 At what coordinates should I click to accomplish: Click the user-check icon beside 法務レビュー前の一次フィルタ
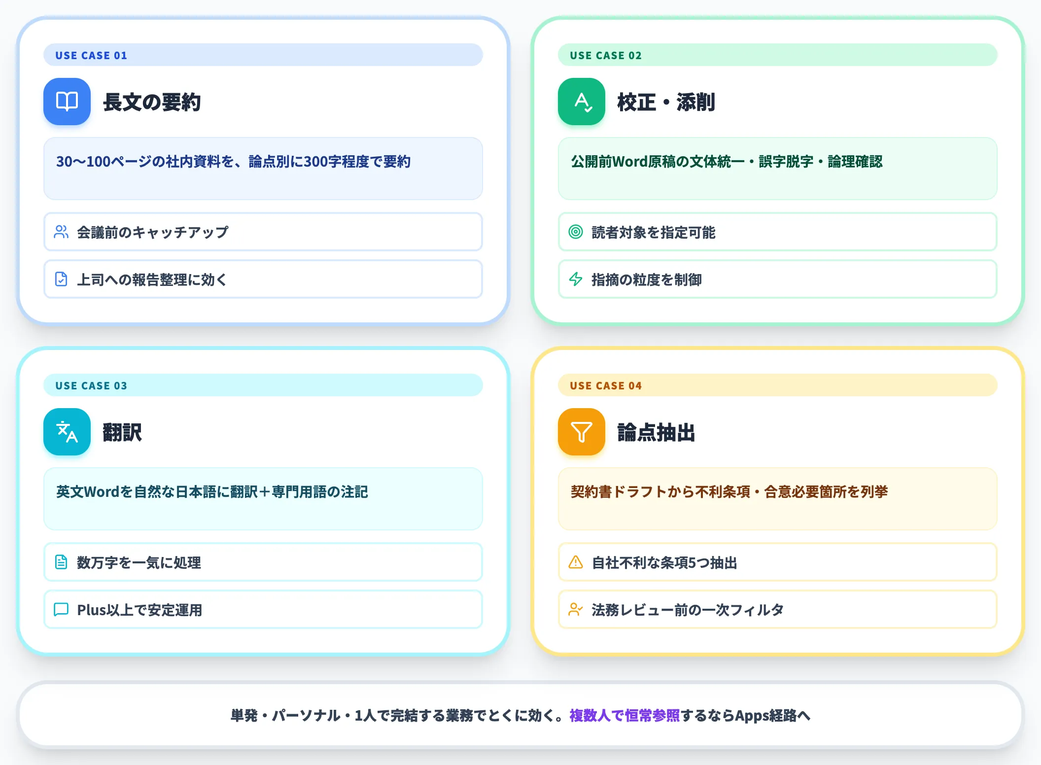tap(576, 609)
